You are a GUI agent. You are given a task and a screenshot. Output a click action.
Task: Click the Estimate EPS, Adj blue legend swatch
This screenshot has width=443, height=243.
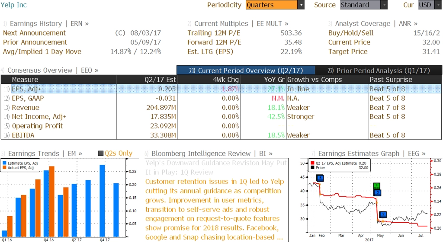pyautogui.click(x=4, y=163)
